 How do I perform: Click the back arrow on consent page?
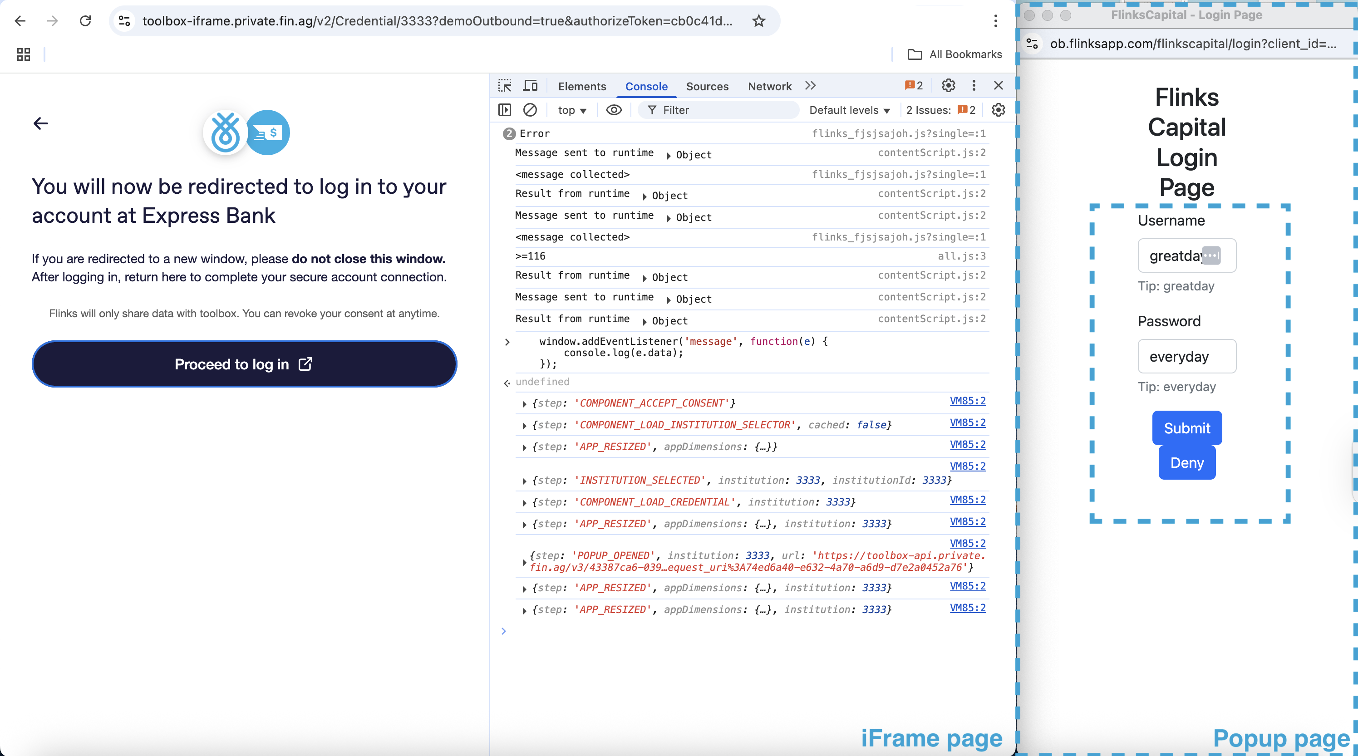40,123
